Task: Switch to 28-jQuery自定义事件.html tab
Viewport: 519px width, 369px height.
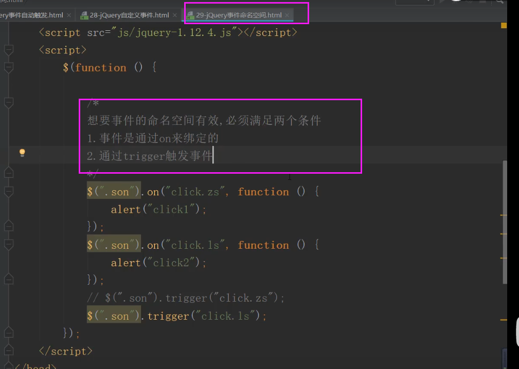Action: (x=129, y=15)
